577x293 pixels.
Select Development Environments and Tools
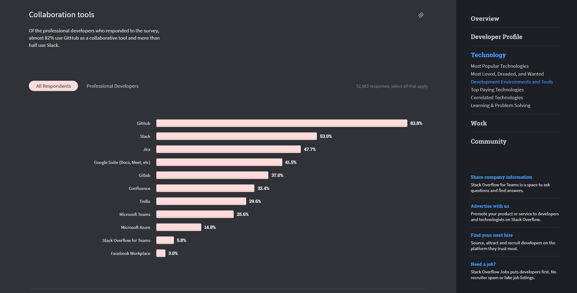512,82
